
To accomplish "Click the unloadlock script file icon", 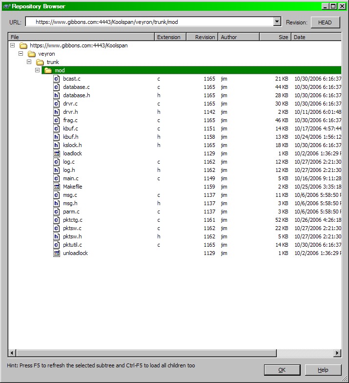I will 57,253.
